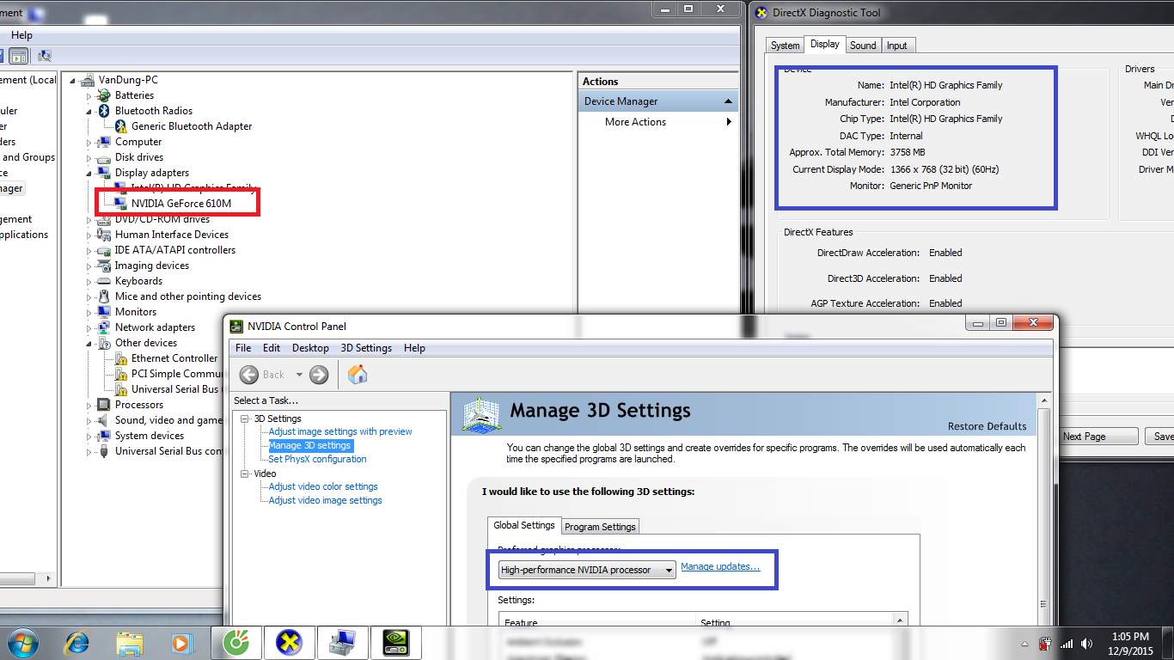Switch to NVIDIA Control Panel taskbar icon

tap(396, 642)
